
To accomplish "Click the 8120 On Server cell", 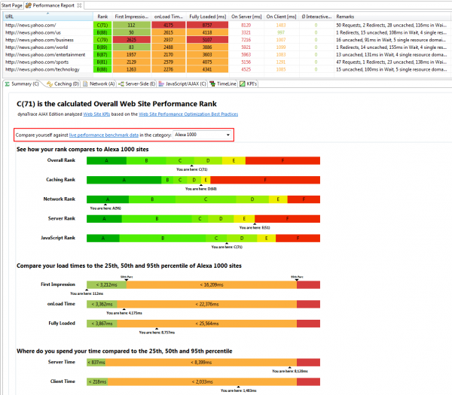I will click(246, 25).
